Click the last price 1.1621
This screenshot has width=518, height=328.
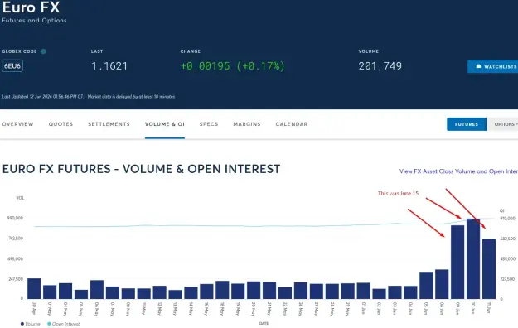tap(109, 66)
